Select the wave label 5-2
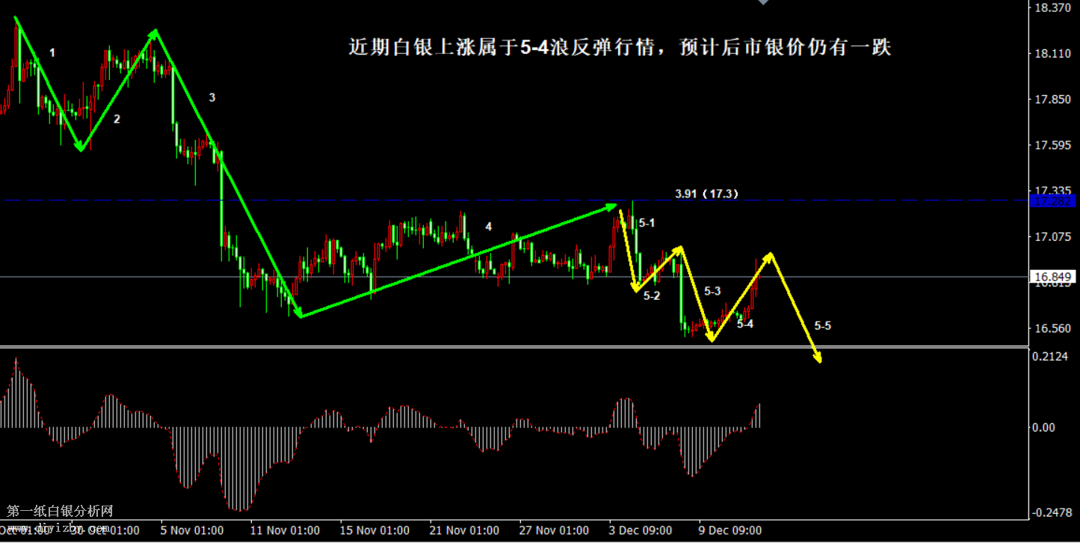The width and height of the screenshot is (1080, 543). [651, 296]
